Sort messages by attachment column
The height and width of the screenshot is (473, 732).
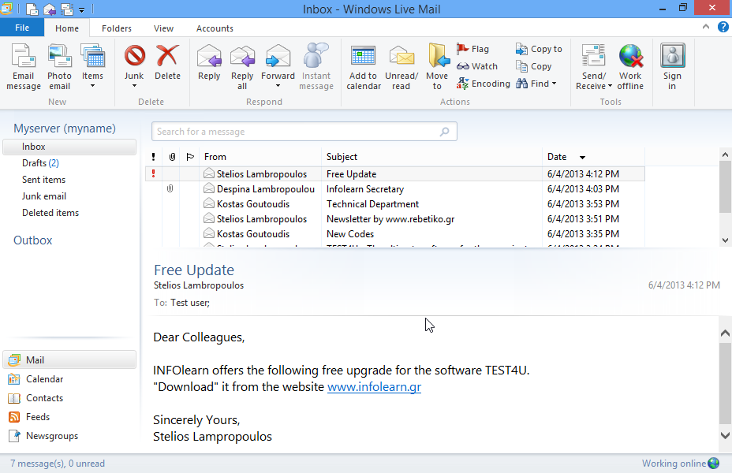pyautogui.click(x=172, y=157)
